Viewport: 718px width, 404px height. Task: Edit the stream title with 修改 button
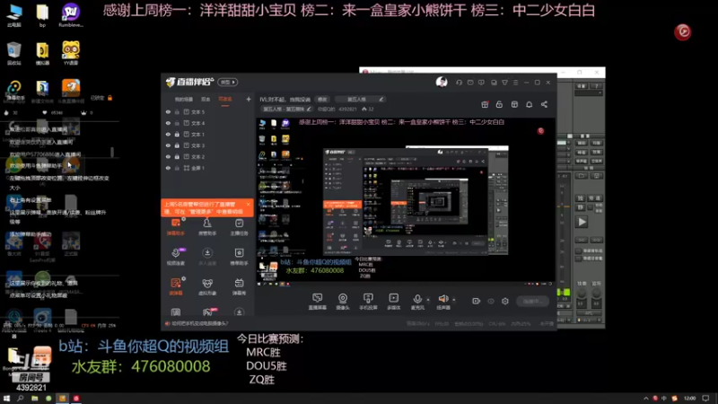point(322,100)
